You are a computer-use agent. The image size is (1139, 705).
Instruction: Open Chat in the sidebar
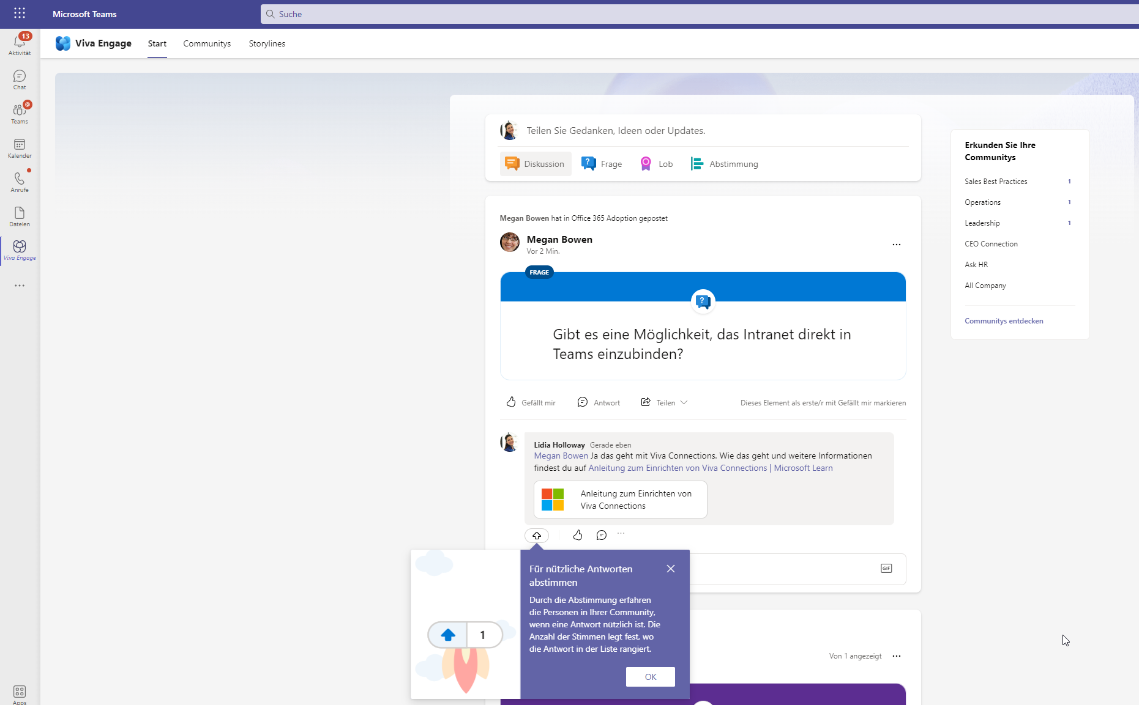20,79
